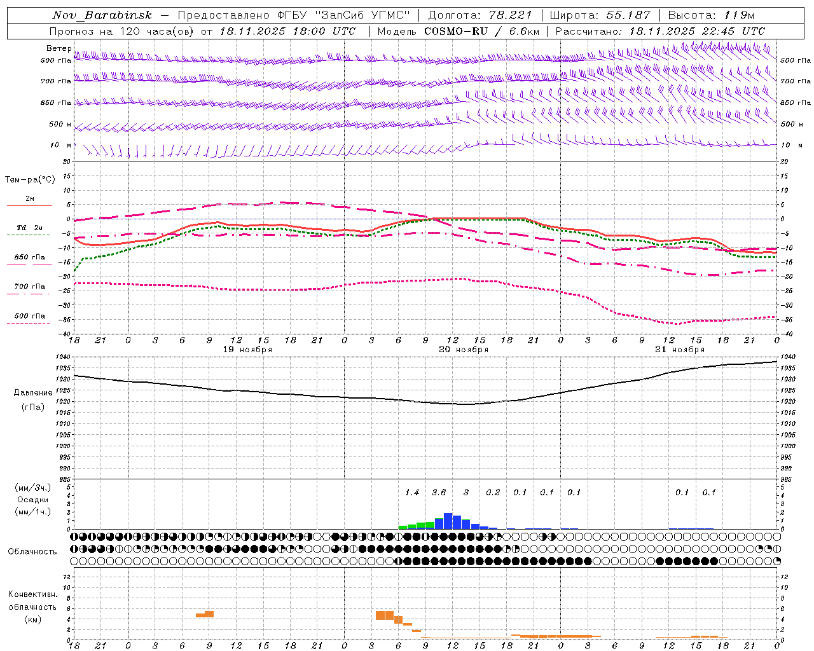Click '1020' on the left pressure axis
The height and width of the screenshot is (651, 814).
click(64, 402)
